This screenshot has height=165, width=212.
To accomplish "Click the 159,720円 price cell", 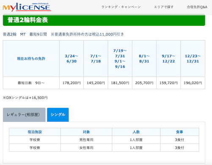I will 168,83.
